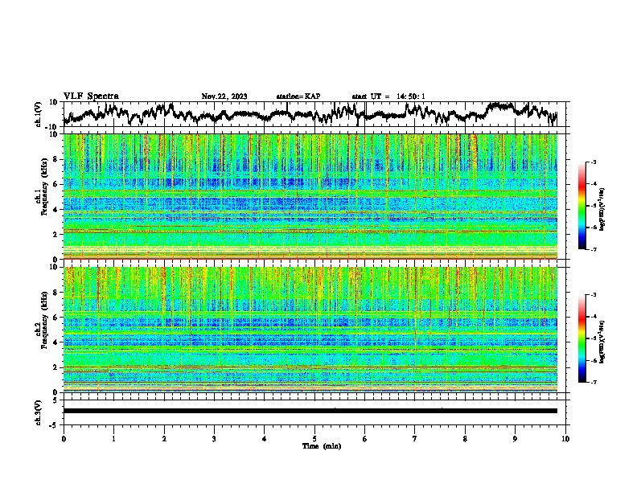Click the '-3' label on ch.2 color bar
The image size is (637, 492).
(594, 295)
